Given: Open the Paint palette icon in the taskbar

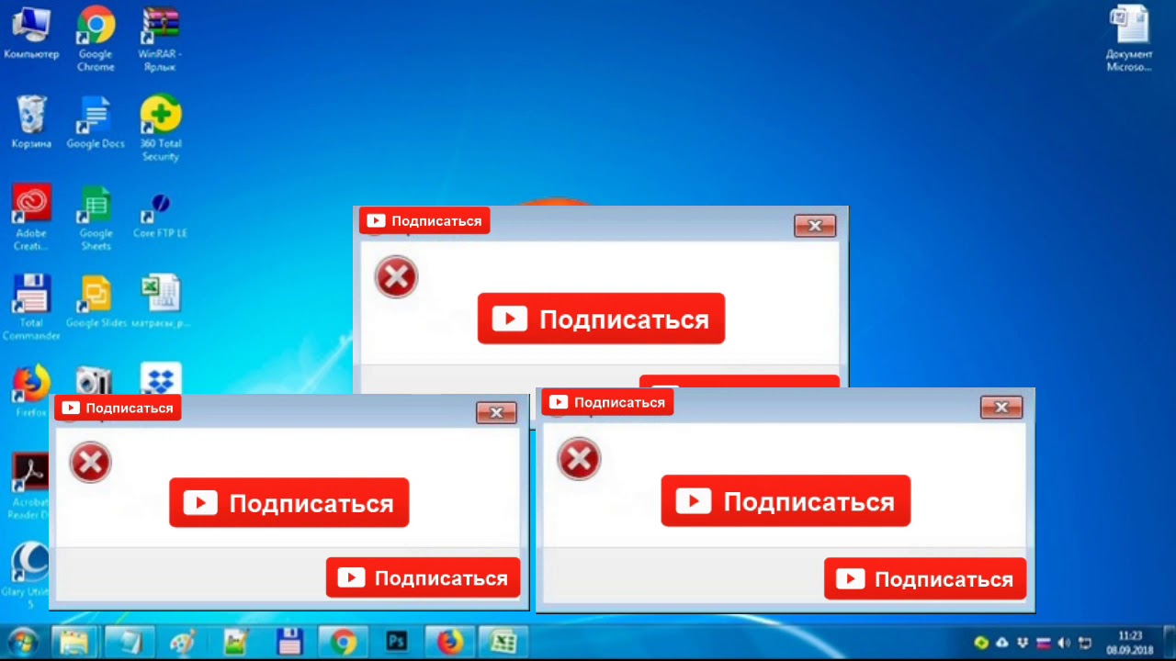Looking at the screenshot, I should (184, 642).
